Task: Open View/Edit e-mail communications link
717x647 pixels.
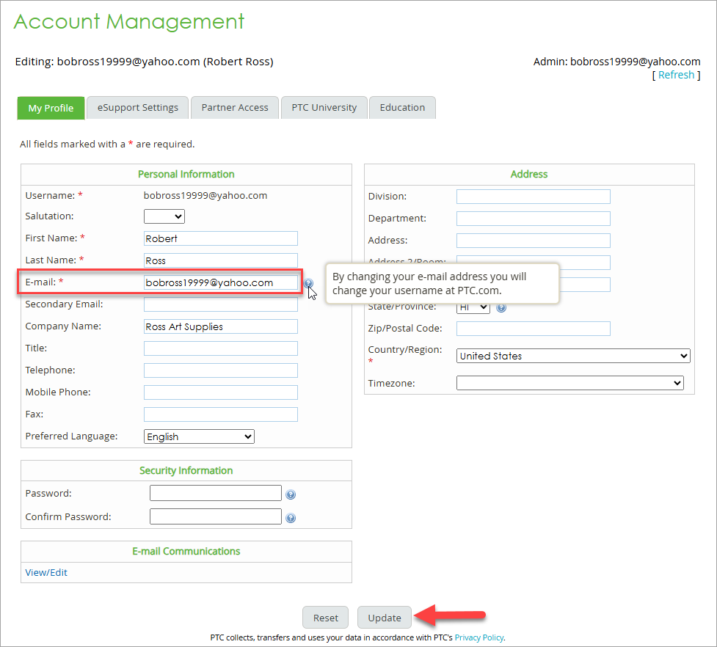Action: coord(46,572)
